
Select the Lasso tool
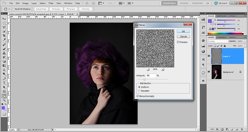pyautogui.click(x=4, y=27)
